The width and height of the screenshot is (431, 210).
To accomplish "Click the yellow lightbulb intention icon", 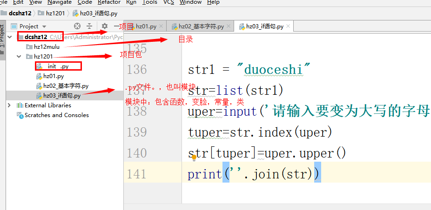I will coord(194,157).
